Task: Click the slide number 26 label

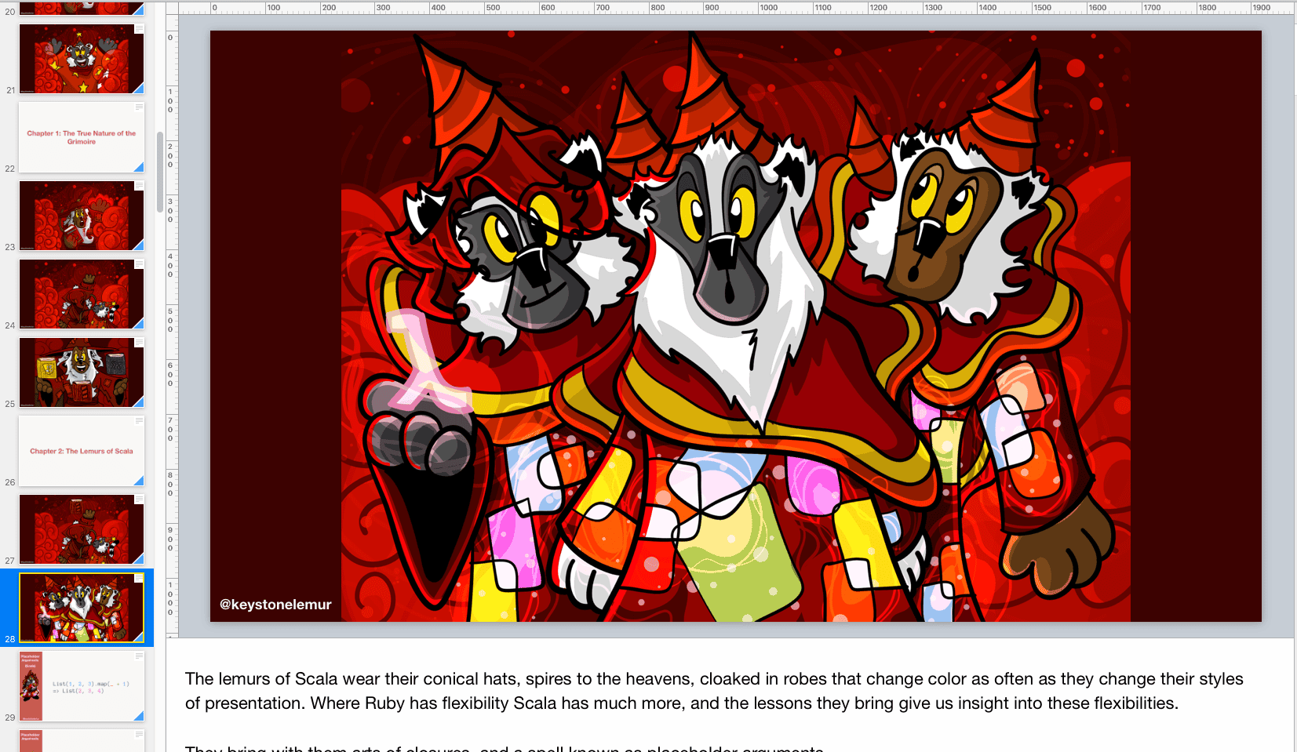Action: tap(10, 482)
